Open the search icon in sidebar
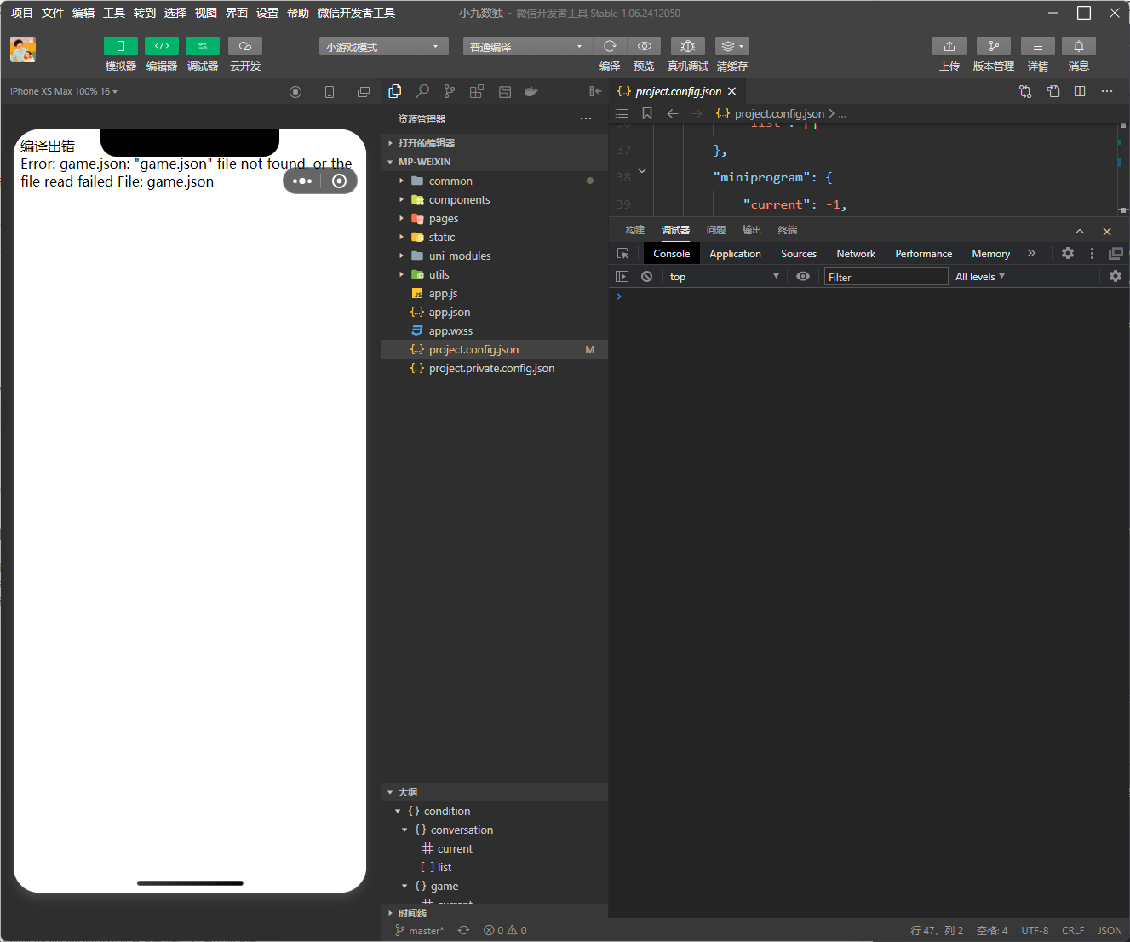 coord(422,91)
